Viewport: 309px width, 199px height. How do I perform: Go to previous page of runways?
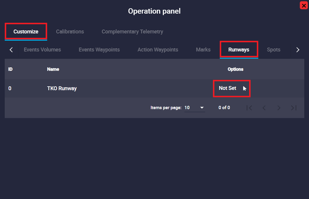(x=264, y=108)
